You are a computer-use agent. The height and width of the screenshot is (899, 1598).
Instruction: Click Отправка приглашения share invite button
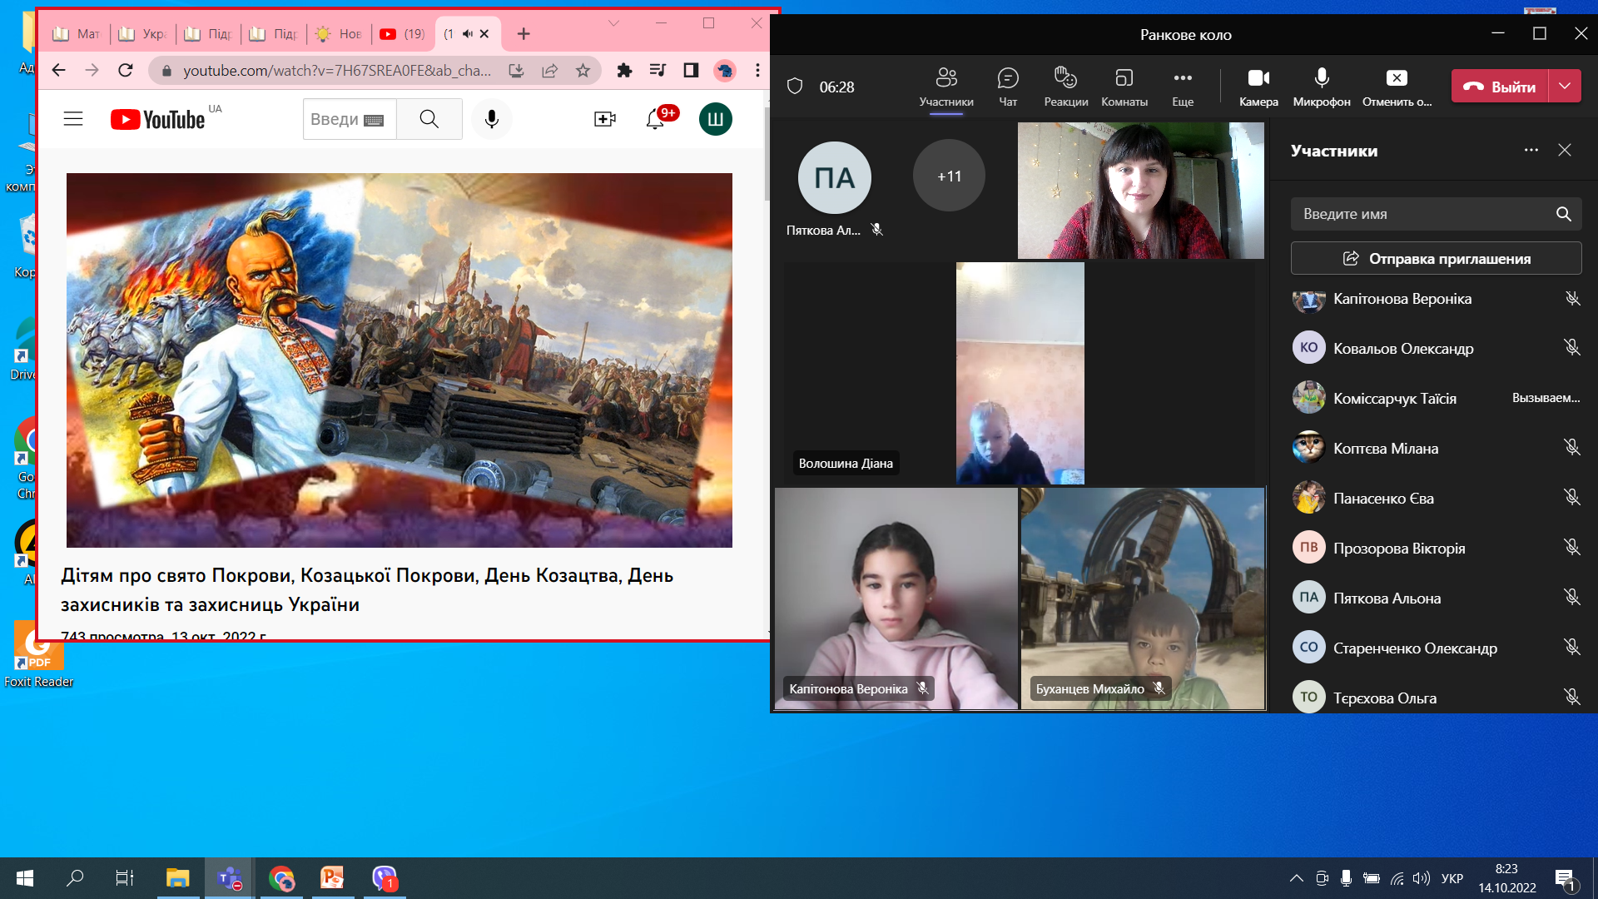[1437, 259]
